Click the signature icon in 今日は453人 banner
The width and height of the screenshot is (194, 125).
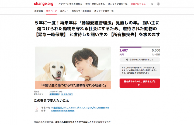(127, 60)
